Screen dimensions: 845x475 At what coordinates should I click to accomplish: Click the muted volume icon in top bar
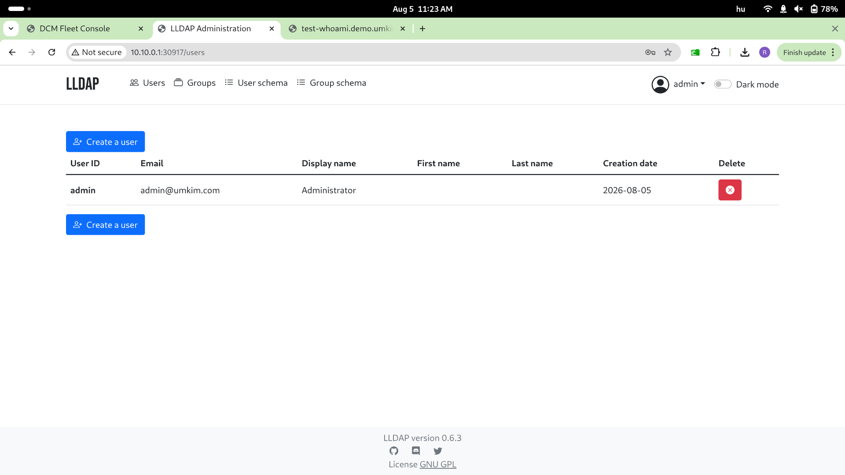pyautogui.click(x=798, y=9)
